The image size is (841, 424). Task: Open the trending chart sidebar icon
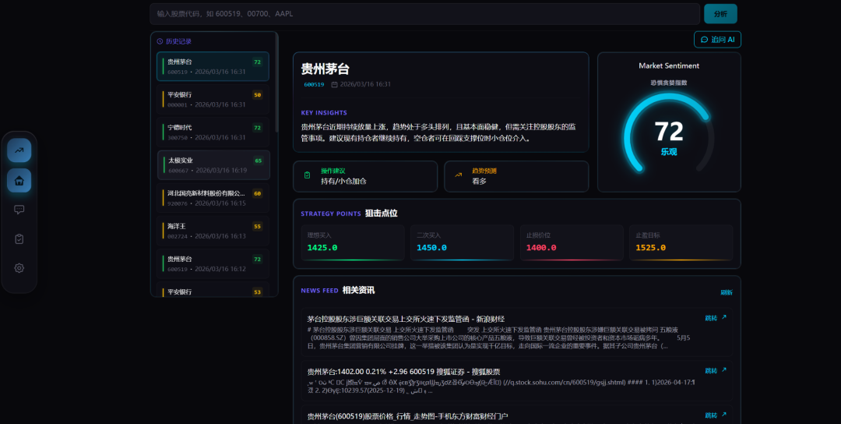pos(19,150)
